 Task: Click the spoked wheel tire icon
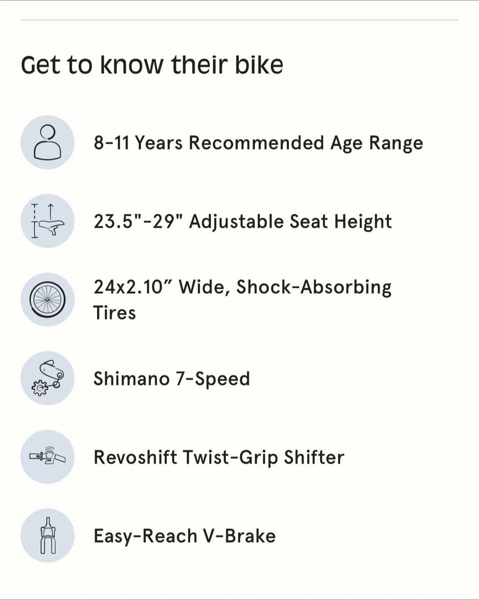tap(48, 300)
